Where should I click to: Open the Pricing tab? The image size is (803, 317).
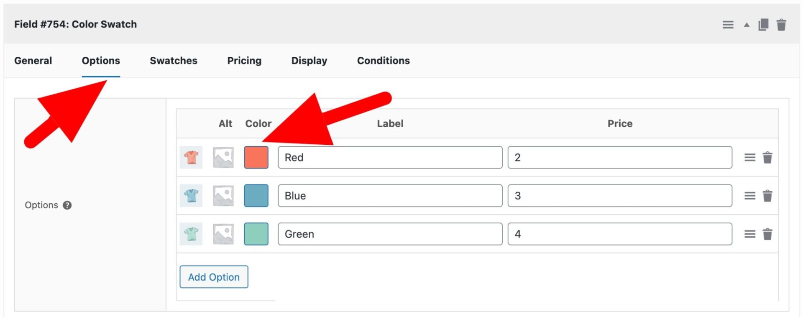(x=244, y=61)
